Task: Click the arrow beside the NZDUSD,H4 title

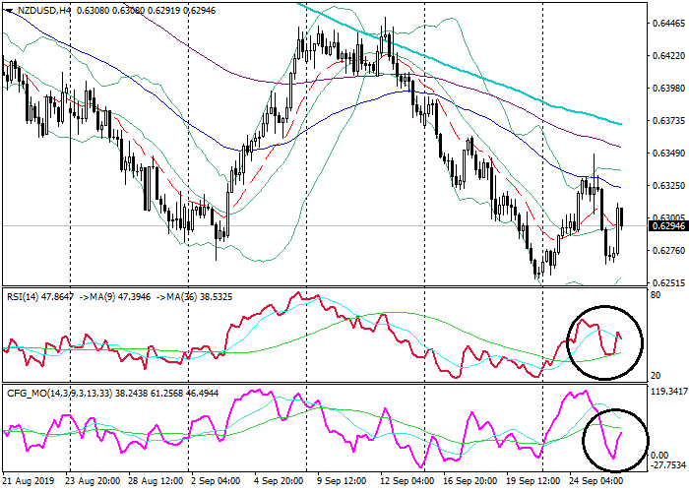Action: [x=9, y=9]
